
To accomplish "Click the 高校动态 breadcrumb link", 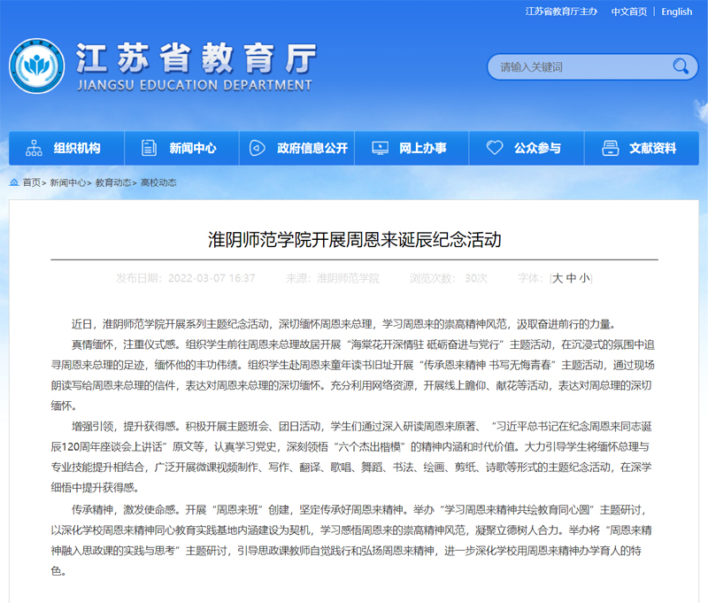I will [x=158, y=182].
